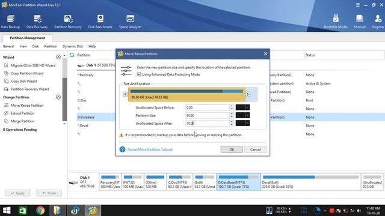
Task: Open the General menu
Action: [x=8, y=46]
